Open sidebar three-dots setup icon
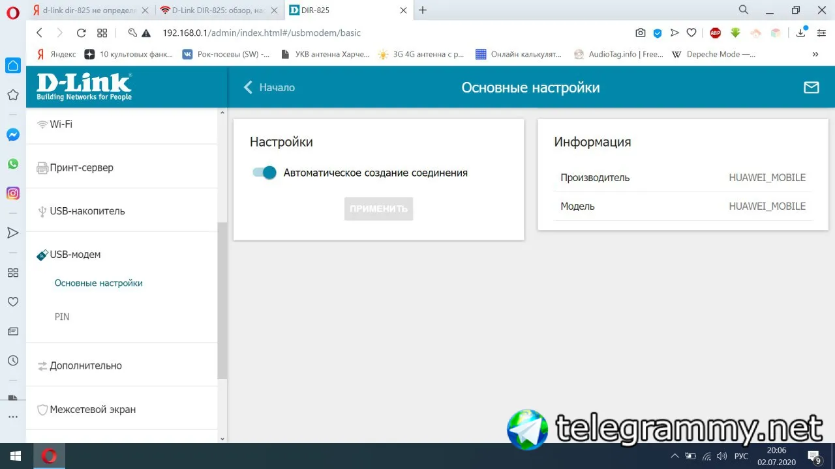Screen dimensions: 835x469 [x=13, y=417]
